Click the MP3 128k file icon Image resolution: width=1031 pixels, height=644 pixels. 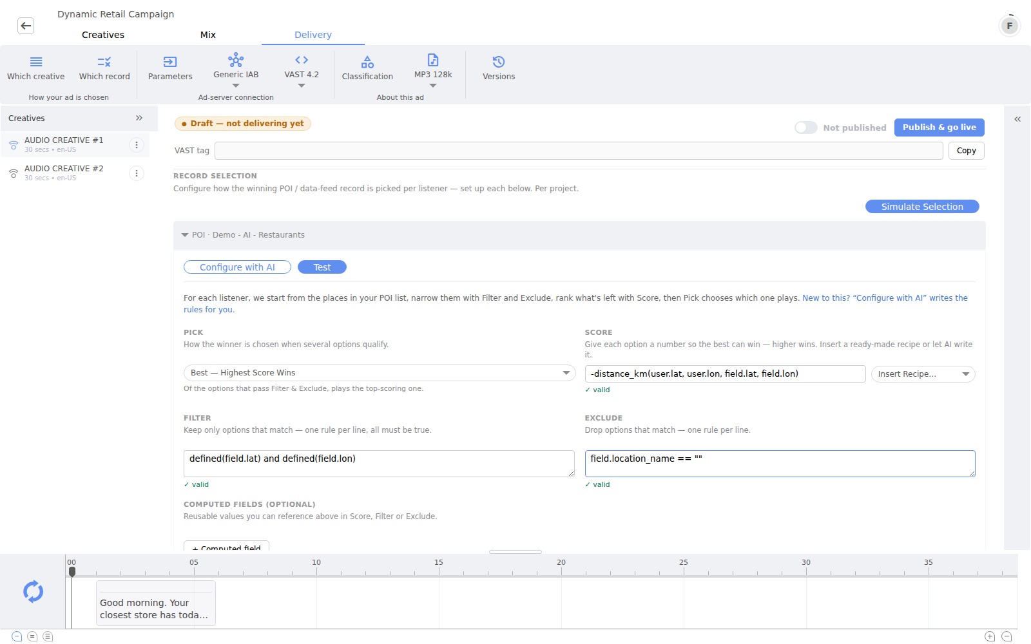(x=433, y=60)
